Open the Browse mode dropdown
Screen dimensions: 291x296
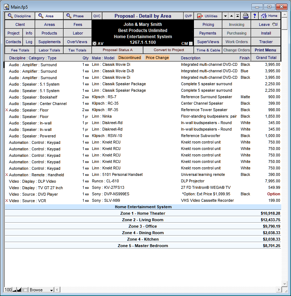(x=41, y=290)
